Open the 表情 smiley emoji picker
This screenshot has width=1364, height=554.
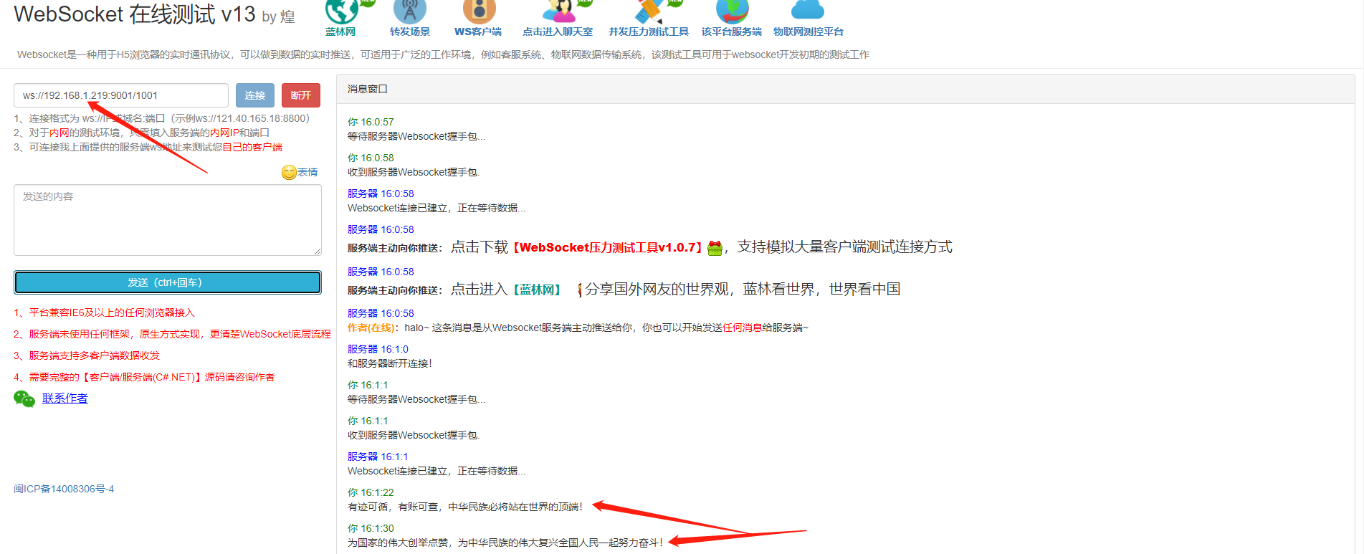coord(289,172)
